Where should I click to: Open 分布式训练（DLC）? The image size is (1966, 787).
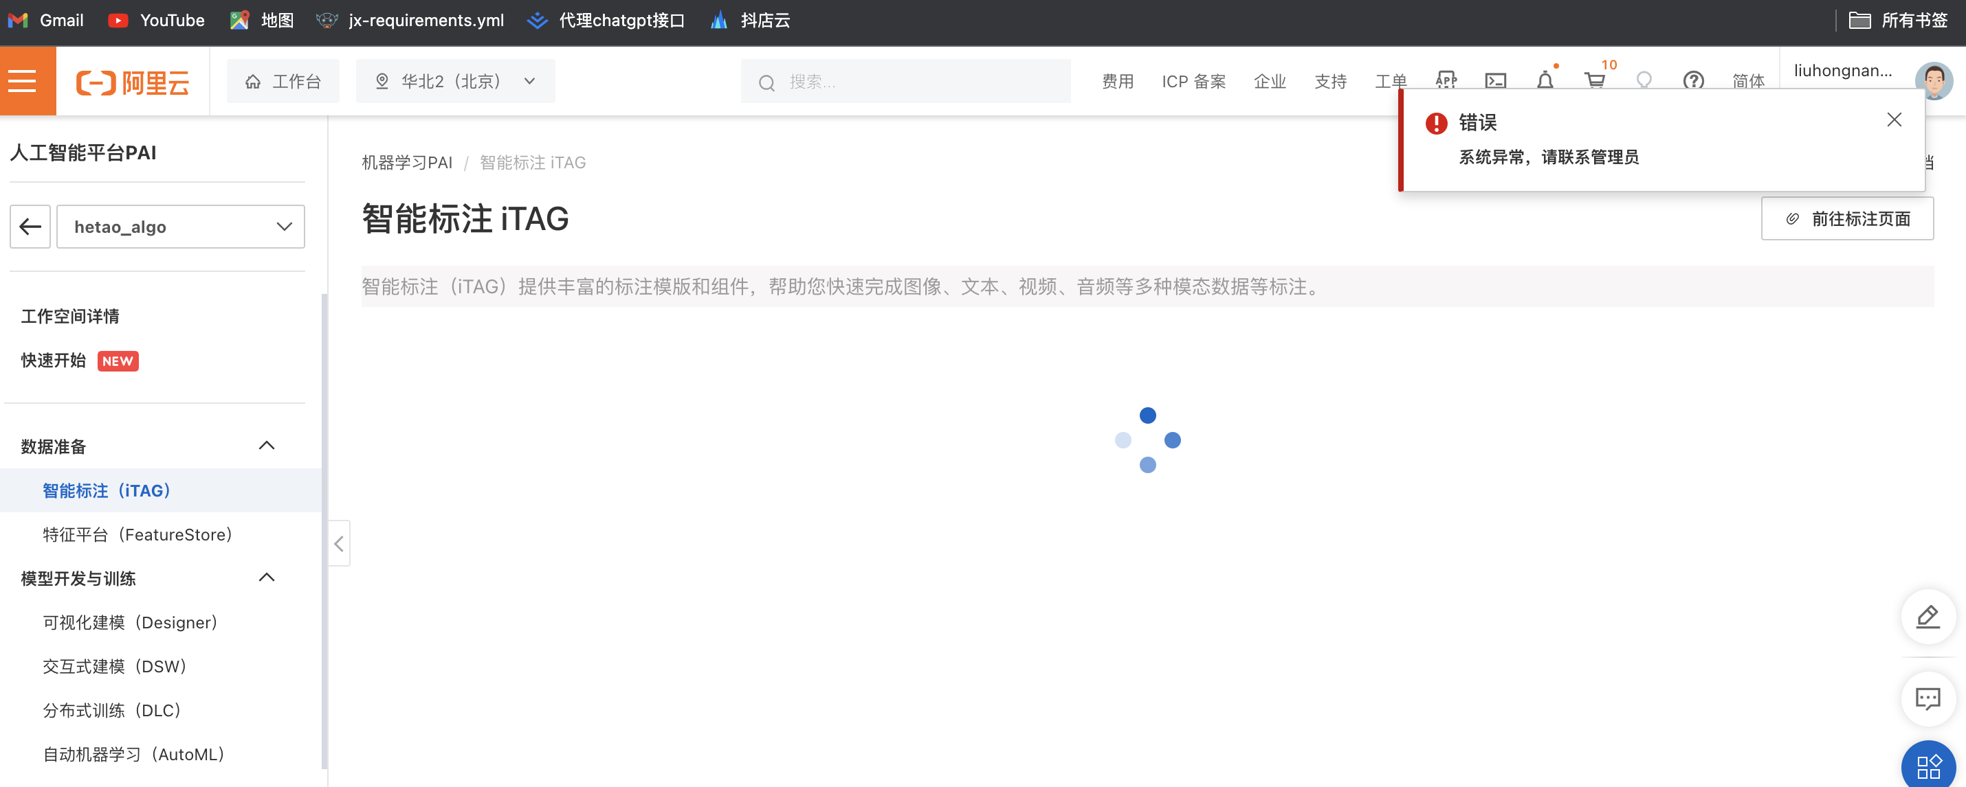click(x=112, y=710)
